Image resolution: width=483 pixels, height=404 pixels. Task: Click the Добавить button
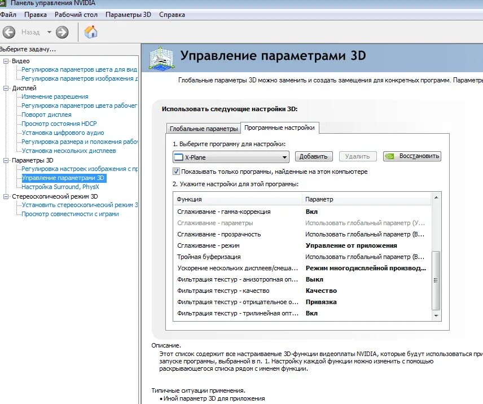tap(314, 156)
